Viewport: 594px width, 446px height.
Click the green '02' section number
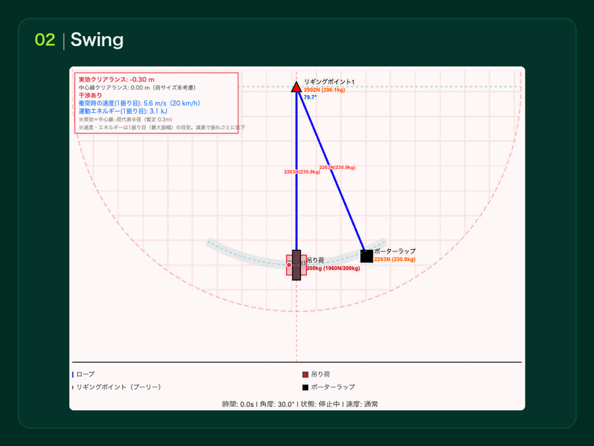coord(45,40)
